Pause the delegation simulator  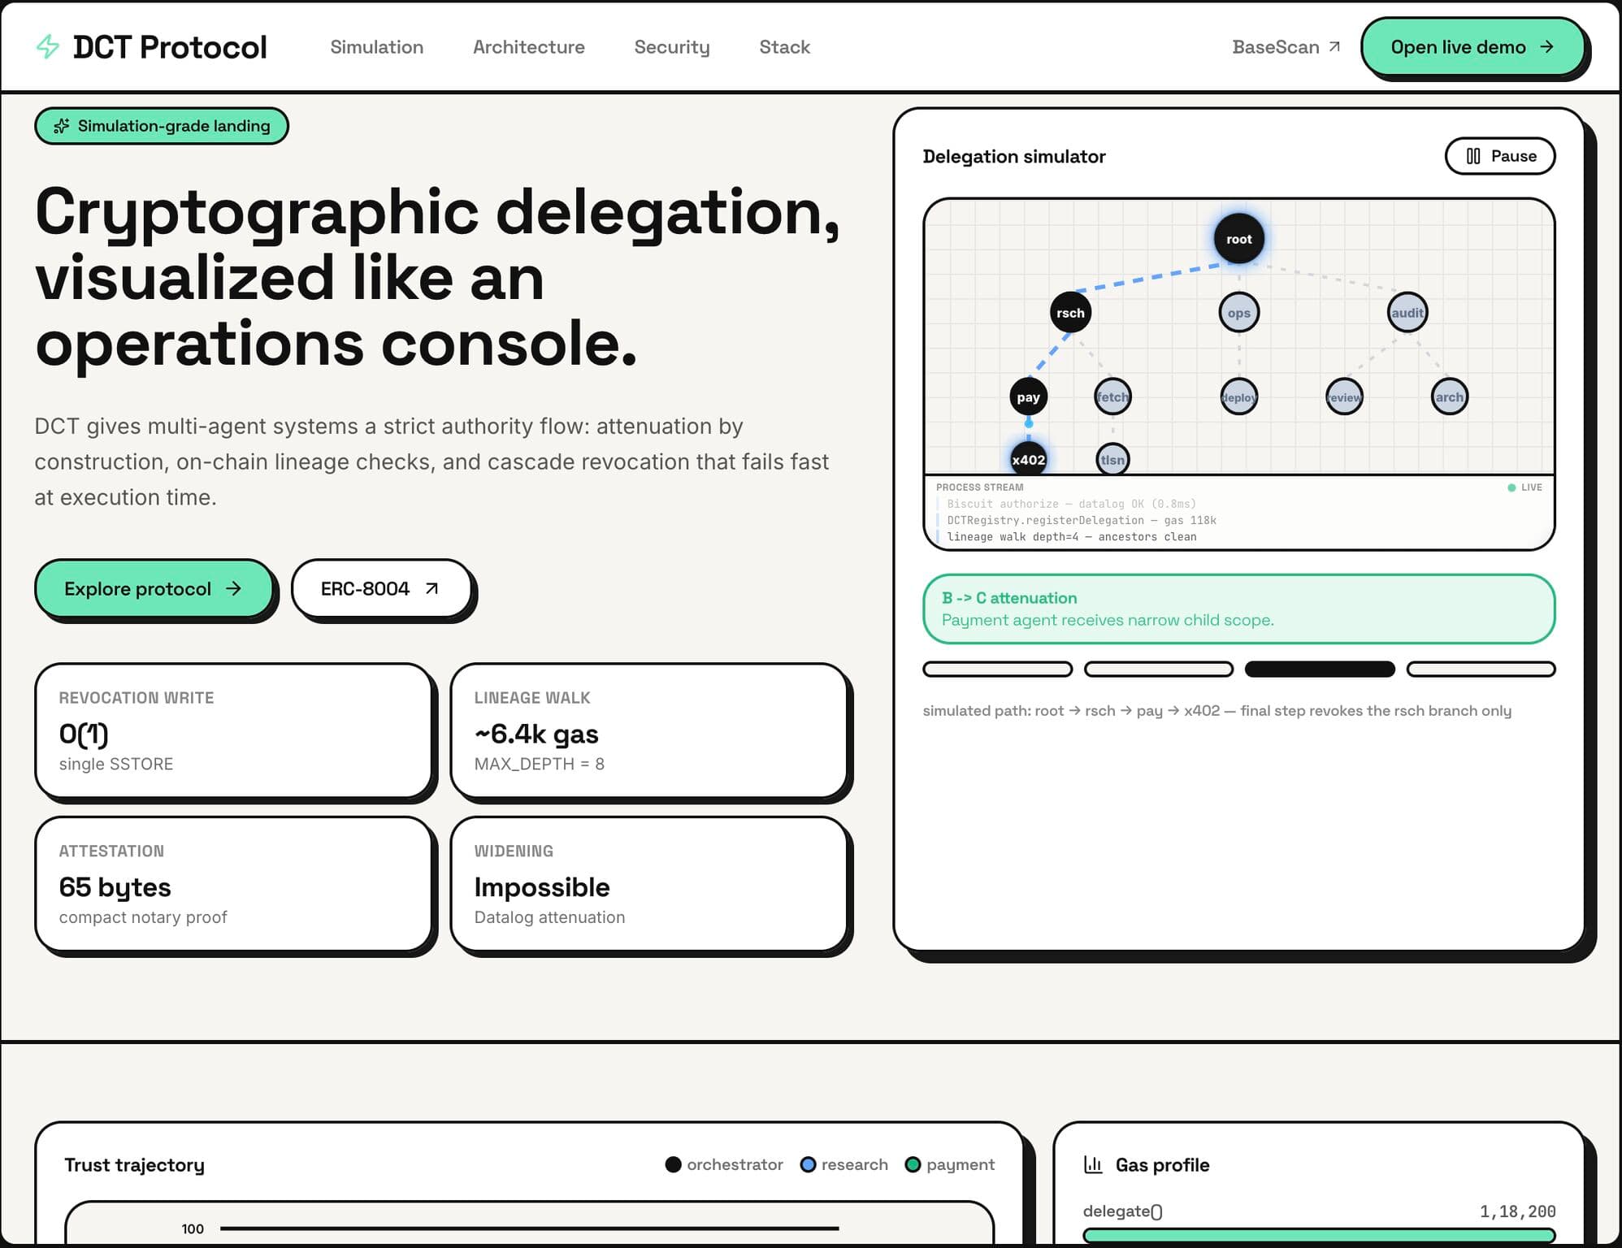click(1499, 156)
